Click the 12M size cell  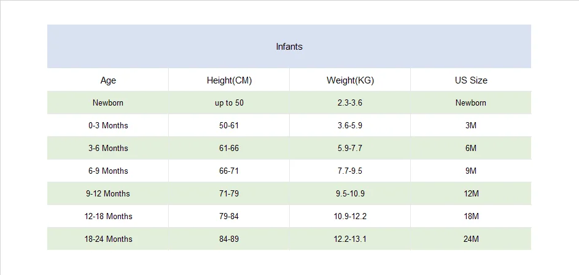(471, 193)
